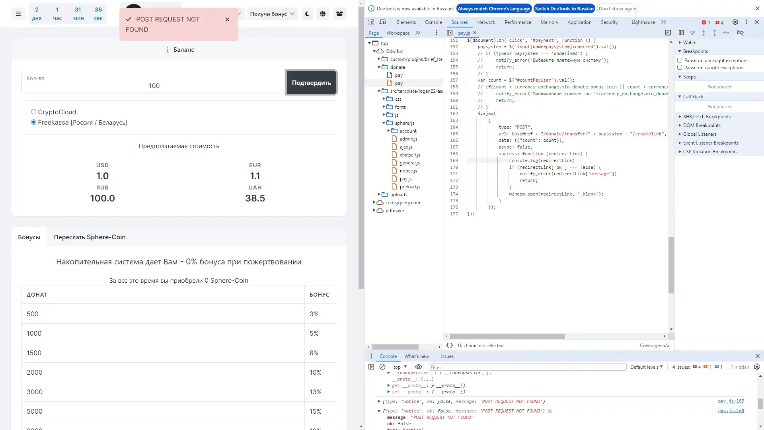The height and width of the screenshot is (430, 764).
Task: Collapse the Breakpoints section
Action: 695,51
